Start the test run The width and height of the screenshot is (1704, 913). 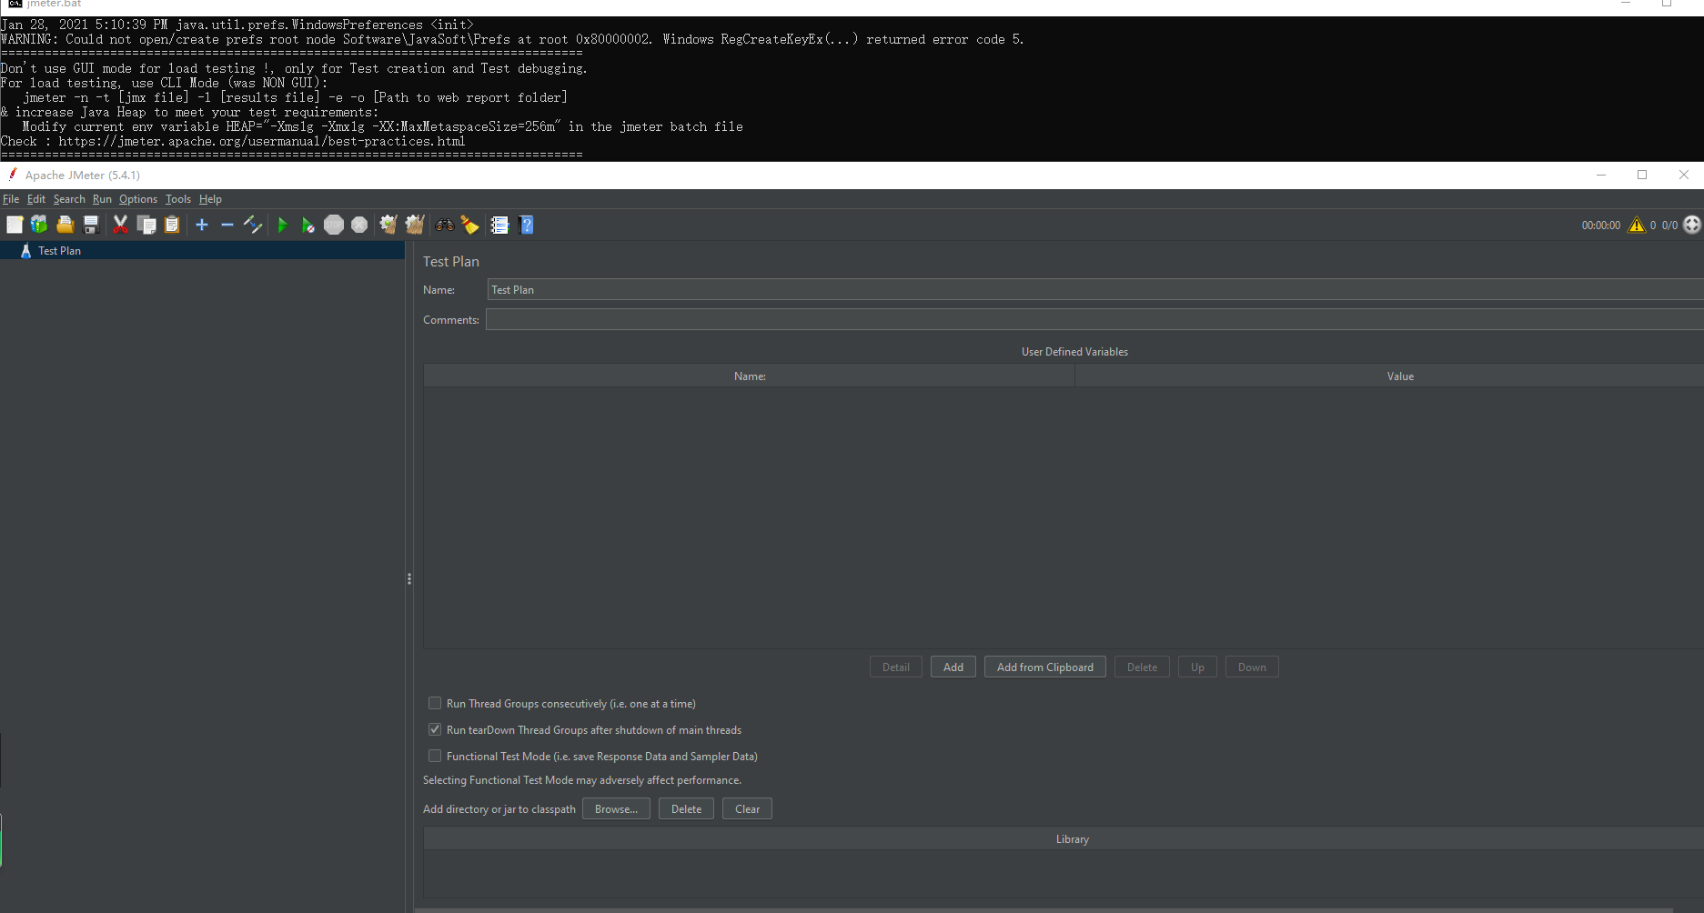(283, 225)
